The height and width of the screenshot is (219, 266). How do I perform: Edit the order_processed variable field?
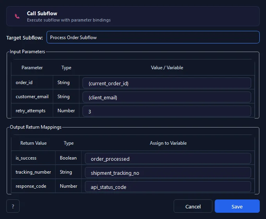168,159
